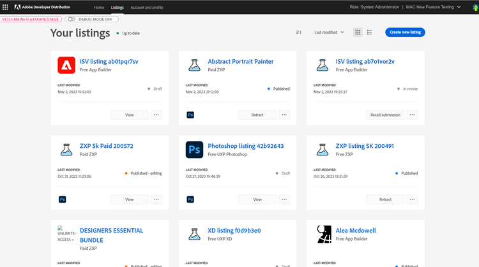479x267 pixels.
Task: Open the Photoshop listing 42b92643 title link
Action: [245, 146]
